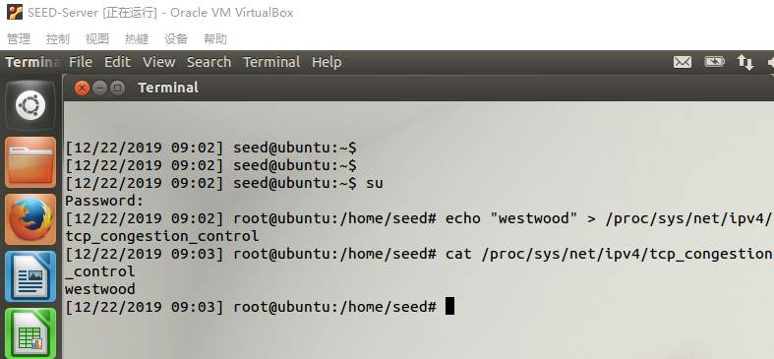Open the battery status indicator
The width and height of the screenshot is (774, 359).
714,62
